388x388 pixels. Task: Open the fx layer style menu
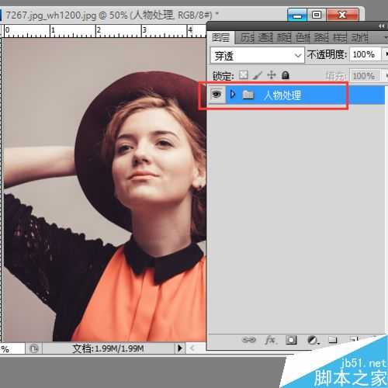click(x=271, y=340)
